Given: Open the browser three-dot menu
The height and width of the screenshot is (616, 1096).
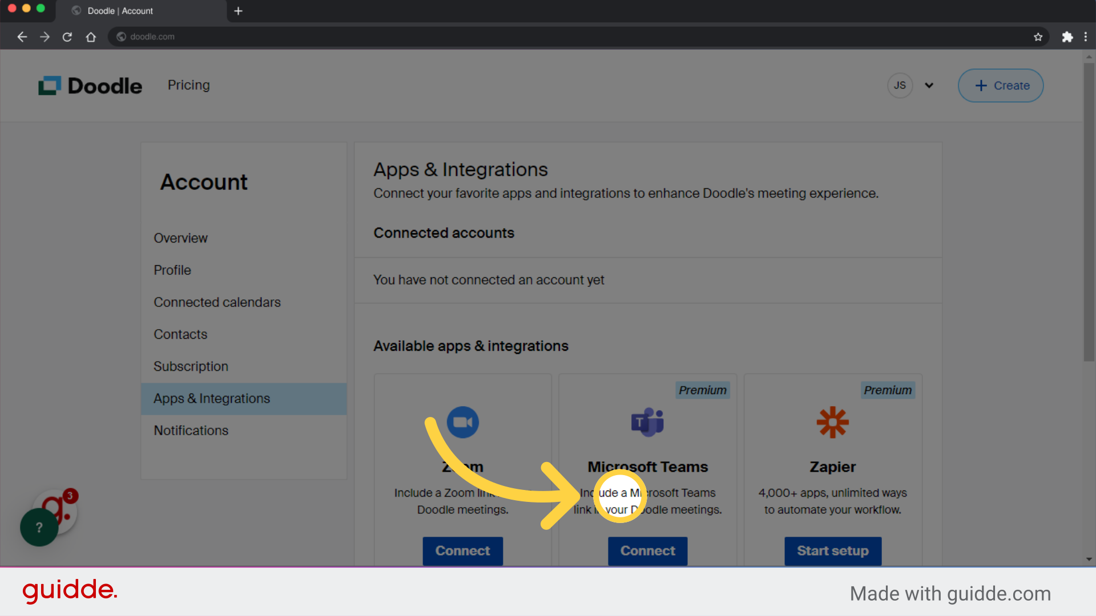Looking at the screenshot, I should (x=1087, y=37).
